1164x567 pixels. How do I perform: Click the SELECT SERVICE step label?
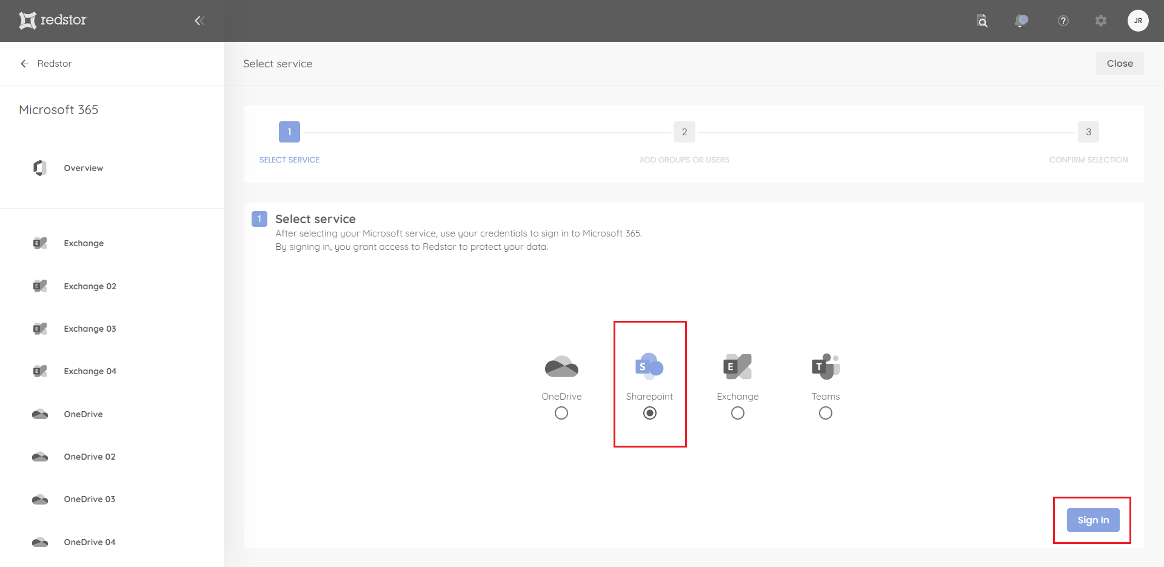[x=289, y=160]
